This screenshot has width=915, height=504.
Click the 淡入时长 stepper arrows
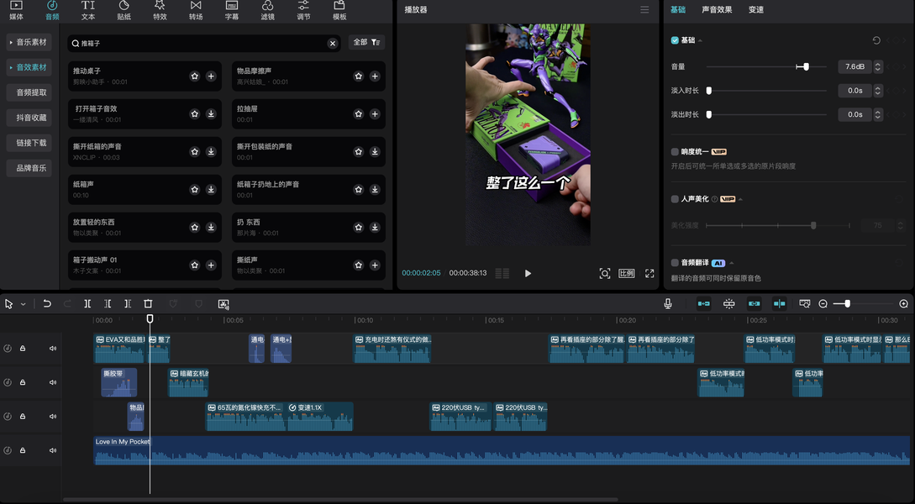[878, 91]
